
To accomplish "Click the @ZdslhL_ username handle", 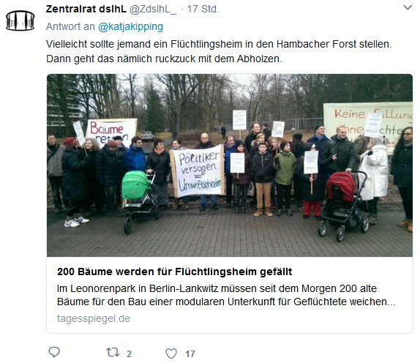I will click(x=153, y=9).
